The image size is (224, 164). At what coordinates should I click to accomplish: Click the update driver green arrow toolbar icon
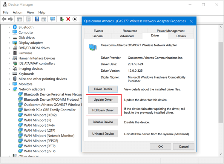click(62, 19)
